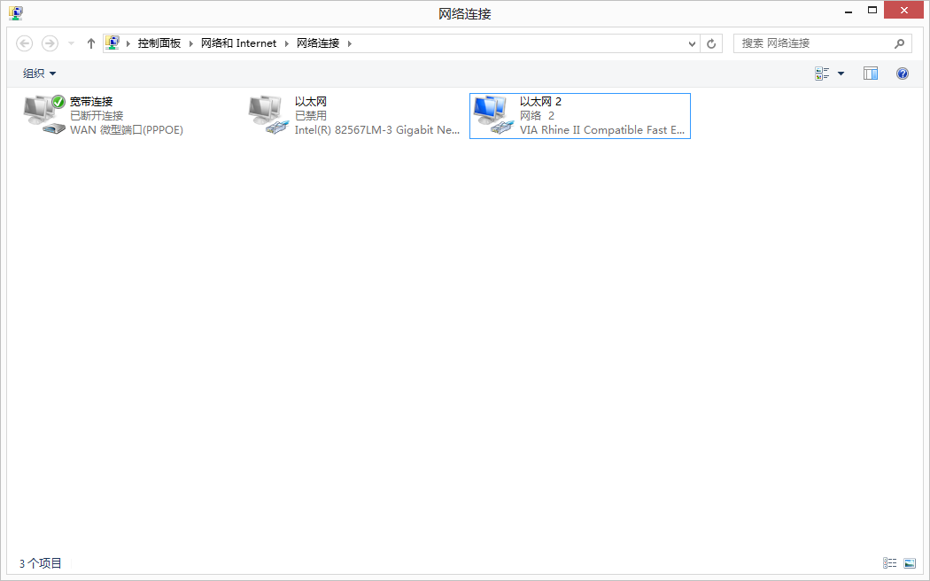Open 网络和 Internet breadcrumb
Viewport: 930px width, 581px height.
238,43
